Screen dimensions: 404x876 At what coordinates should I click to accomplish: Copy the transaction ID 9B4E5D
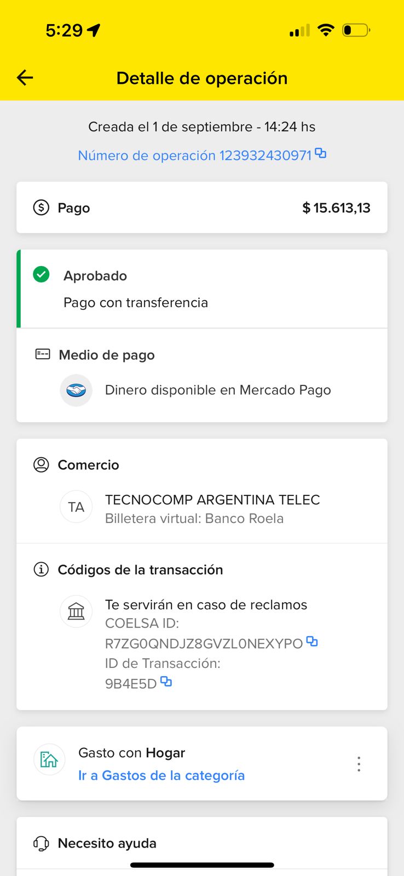[x=166, y=682]
